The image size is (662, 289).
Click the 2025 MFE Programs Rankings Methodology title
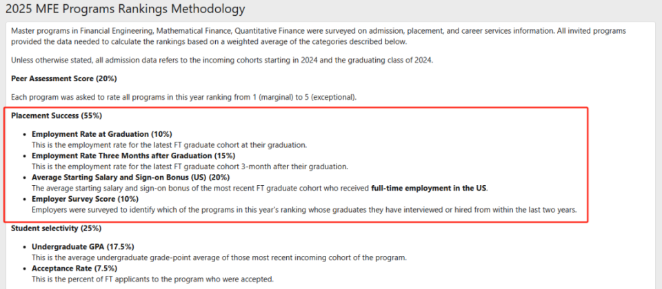(125, 8)
